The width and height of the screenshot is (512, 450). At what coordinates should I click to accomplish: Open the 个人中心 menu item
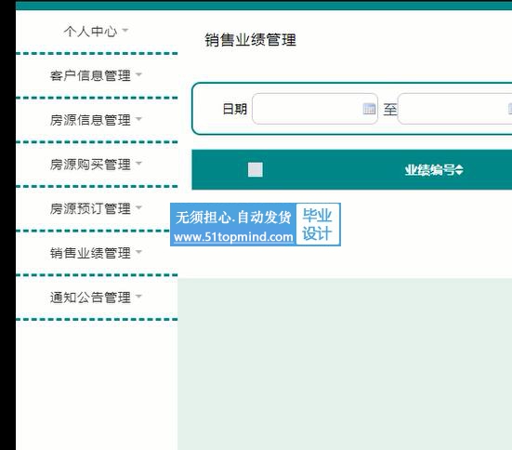coord(90,32)
